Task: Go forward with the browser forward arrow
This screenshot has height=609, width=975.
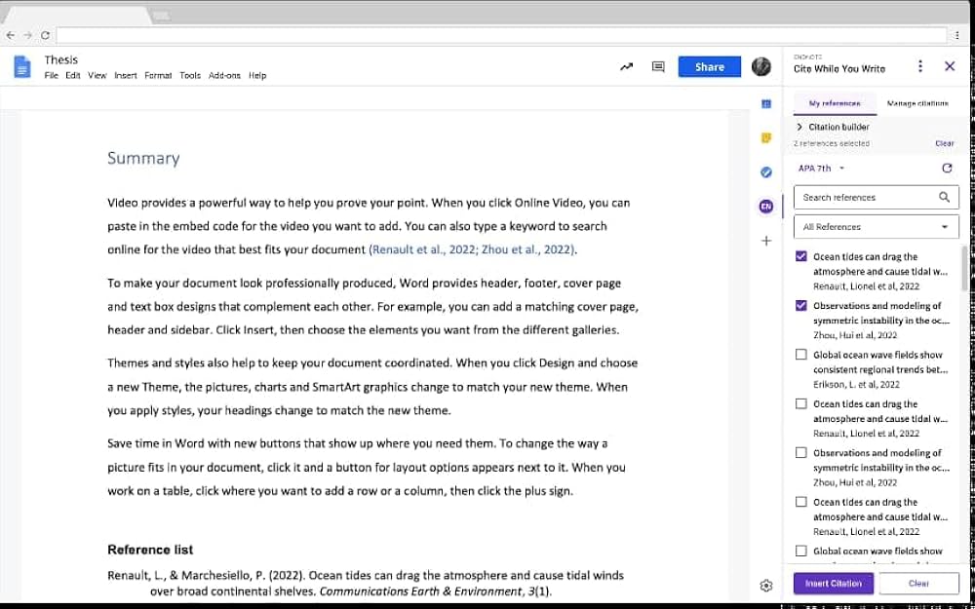Action: [27, 35]
